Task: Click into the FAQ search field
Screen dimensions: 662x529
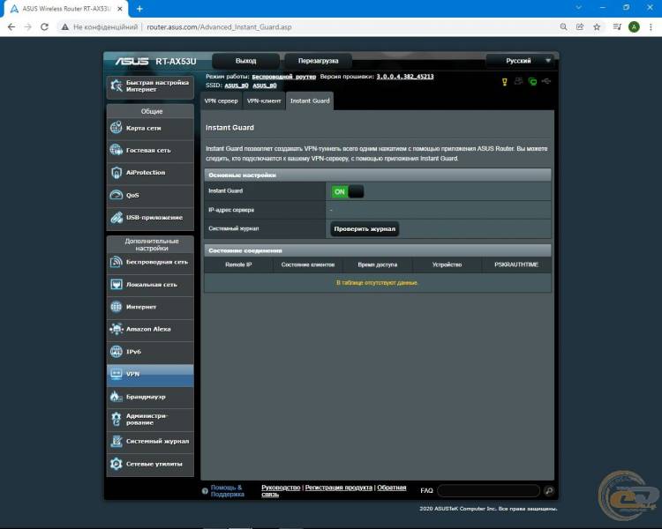Action: pyautogui.click(x=489, y=490)
